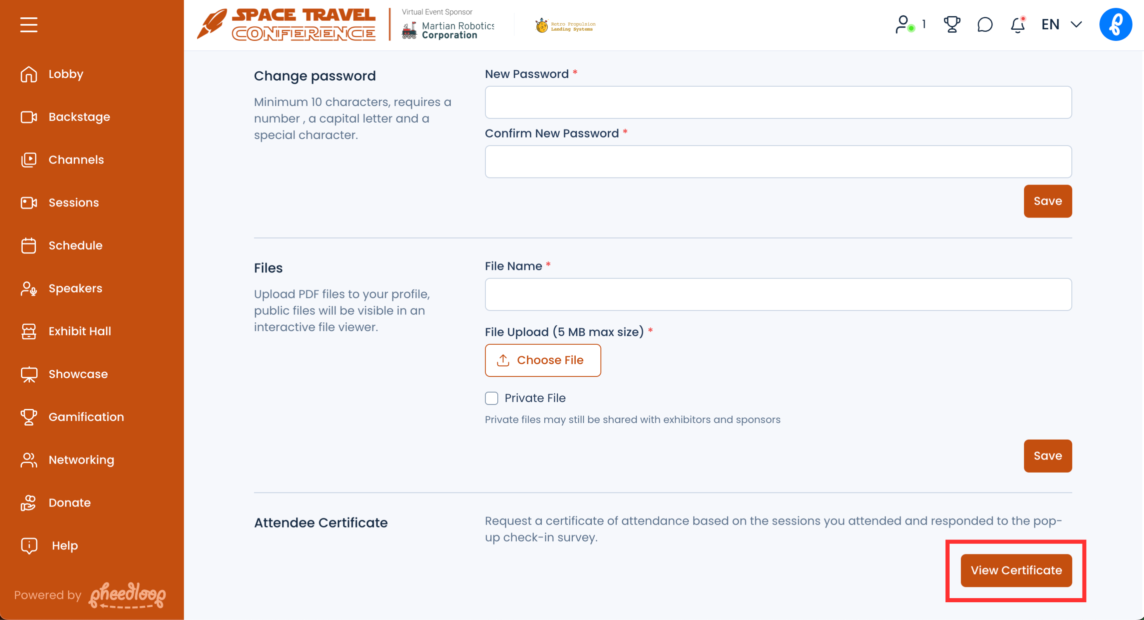Open Exhibit Hall from the sidebar
1144x620 pixels.
[x=80, y=331]
